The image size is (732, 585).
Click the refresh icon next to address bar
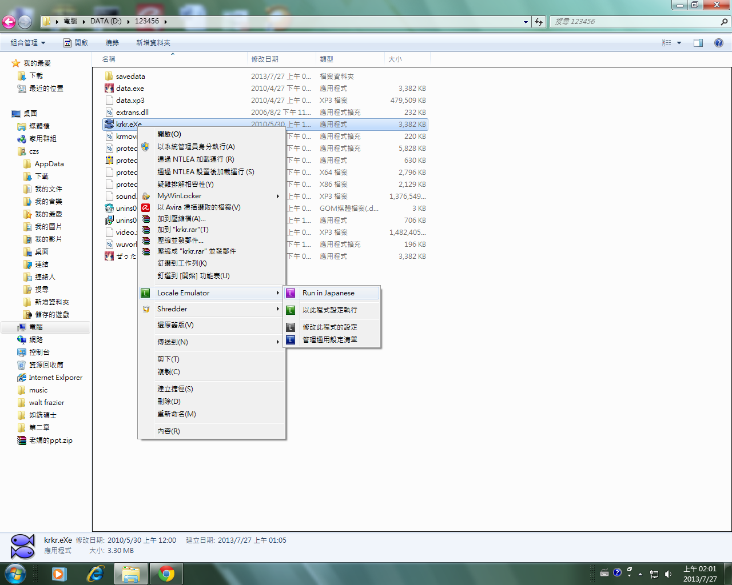click(x=539, y=22)
